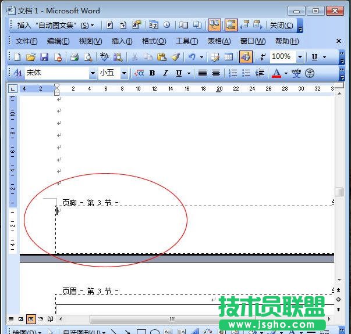Image resolution: width=351 pixels, height=334 pixels.
Task: Open Tables and Borders toolbar icon
Action: pos(215,57)
